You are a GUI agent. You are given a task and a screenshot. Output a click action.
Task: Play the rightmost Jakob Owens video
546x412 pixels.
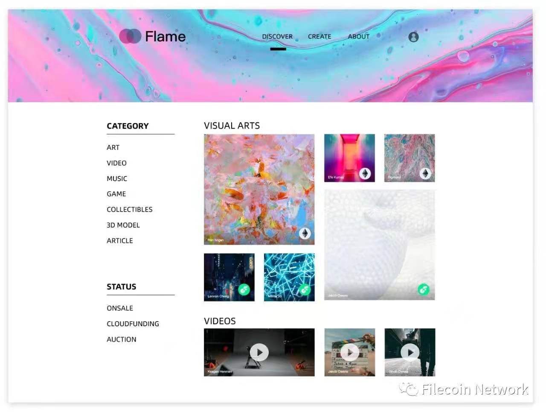point(410,353)
